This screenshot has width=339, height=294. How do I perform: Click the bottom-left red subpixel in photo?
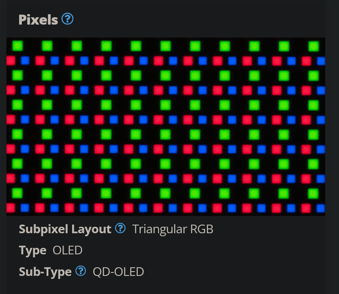tap(11, 208)
